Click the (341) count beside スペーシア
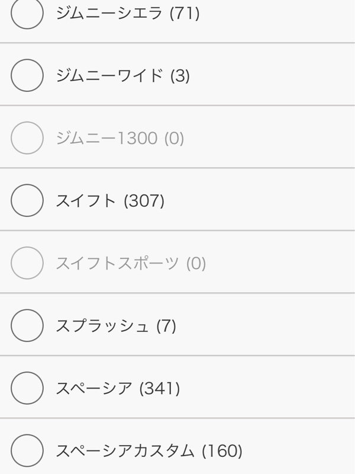This screenshot has width=355, height=474. coord(160,389)
